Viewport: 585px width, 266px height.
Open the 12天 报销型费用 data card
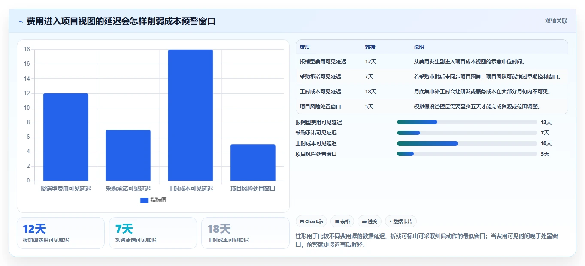[x=61, y=233]
